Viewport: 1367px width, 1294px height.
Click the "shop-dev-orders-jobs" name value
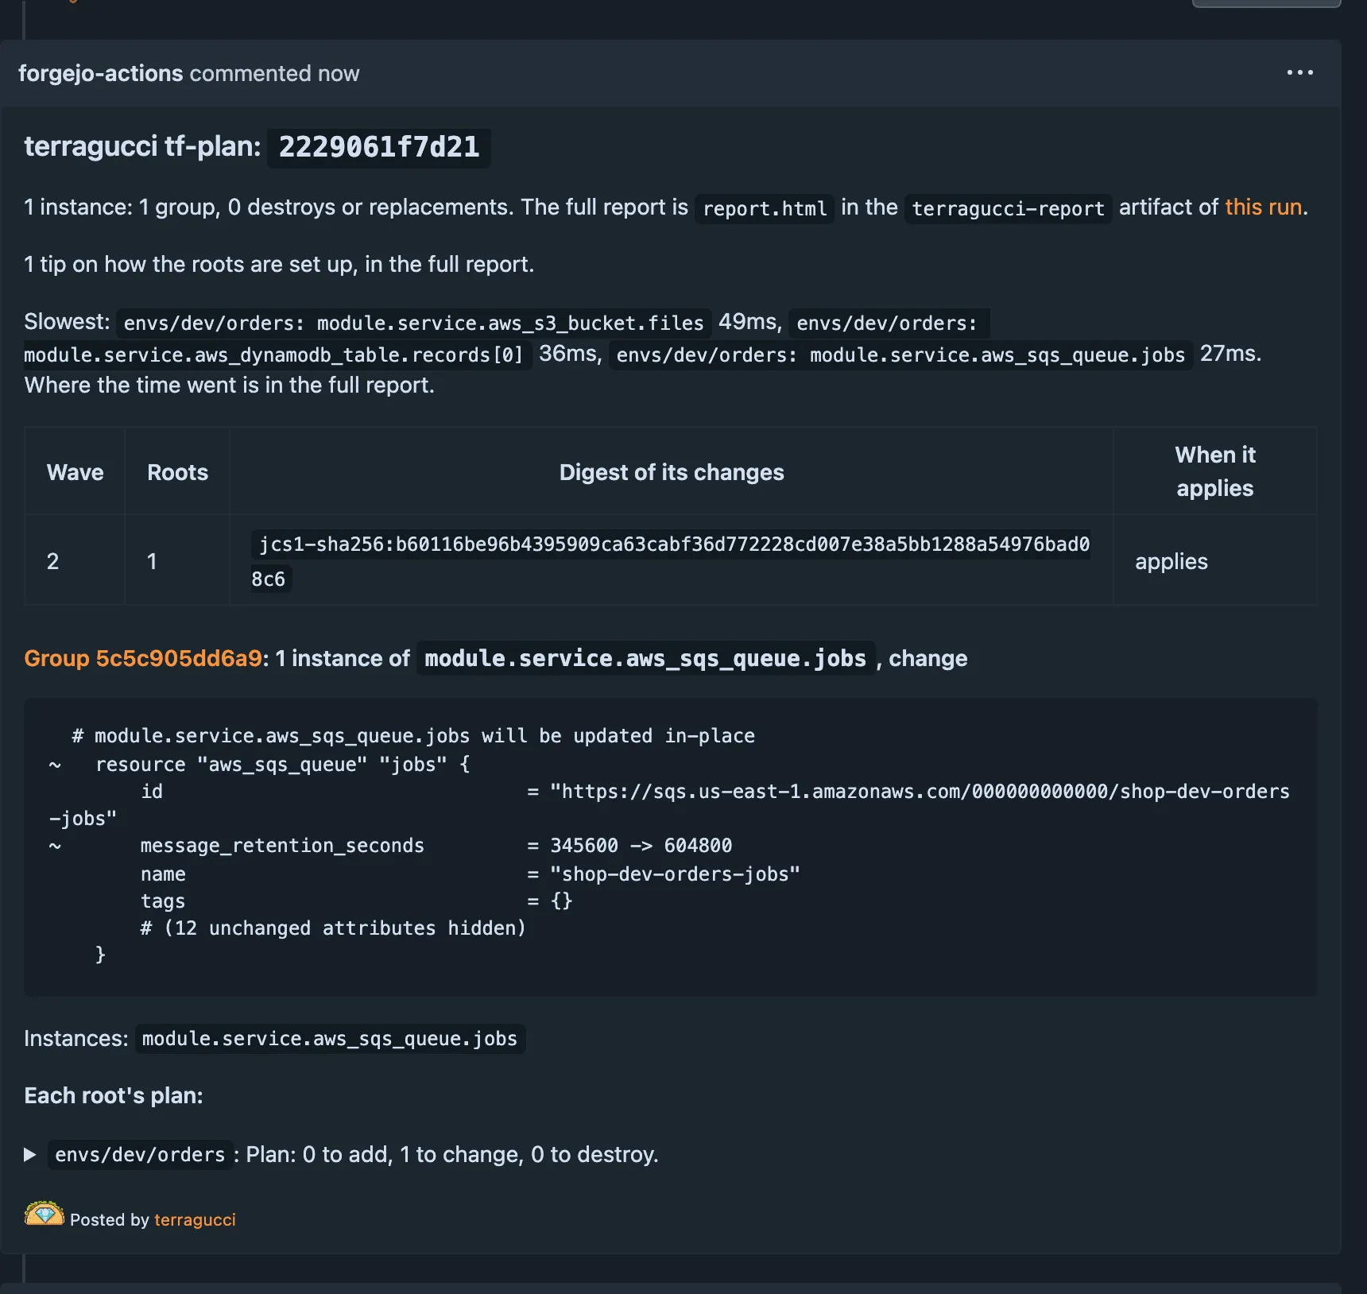[x=675, y=874]
